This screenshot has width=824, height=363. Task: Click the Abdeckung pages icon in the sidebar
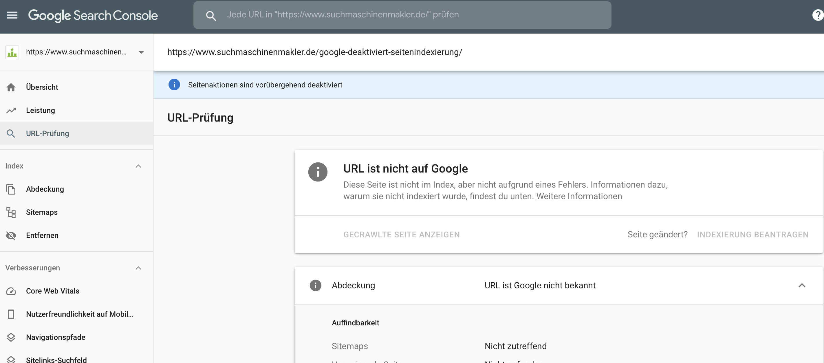[x=11, y=189]
